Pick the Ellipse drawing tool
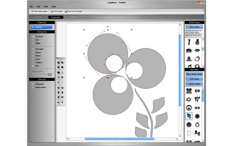 point(39,56)
